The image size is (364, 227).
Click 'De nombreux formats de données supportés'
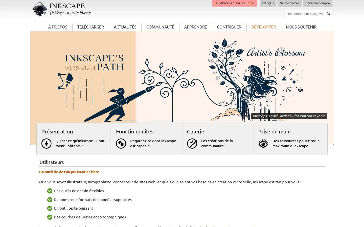(x=93, y=200)
